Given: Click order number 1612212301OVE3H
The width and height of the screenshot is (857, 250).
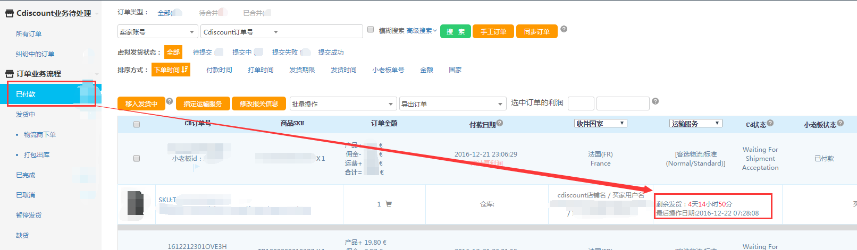Looking at the screenshot, I should tap(197, 246).
